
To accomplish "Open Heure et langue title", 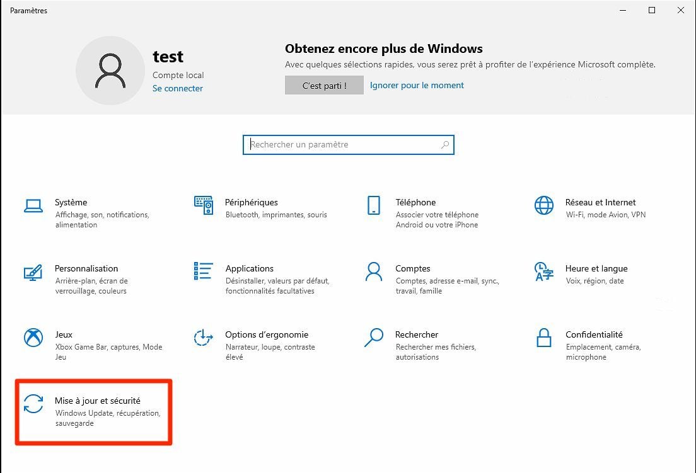I will (x=596, y=268).
